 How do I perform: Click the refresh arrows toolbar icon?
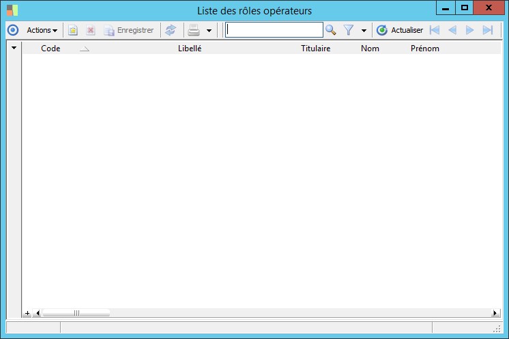tap(171, 30)
